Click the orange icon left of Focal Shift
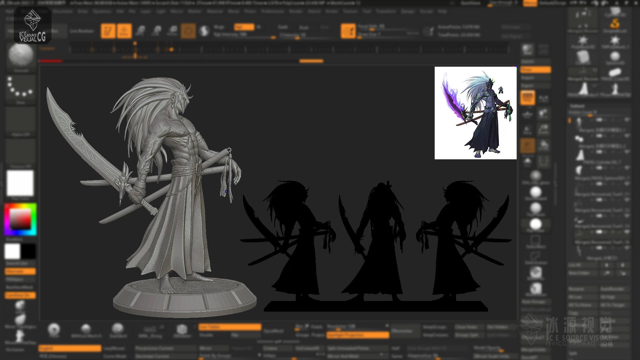The height and width of the screenshot is (360, 640). pos(348,31)
